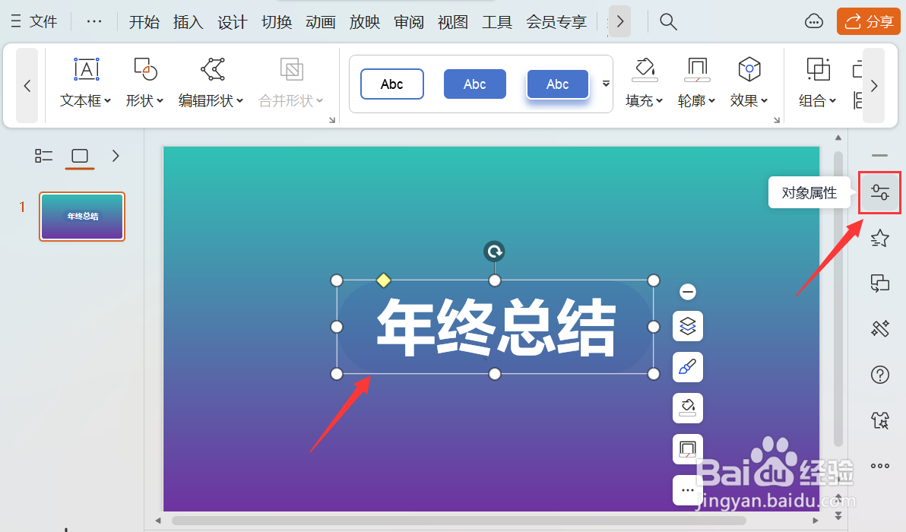Click the style brush icon next to the shape
Image resolution: width=906 pixels, height=532 pixels.
[x=687, y=367]
